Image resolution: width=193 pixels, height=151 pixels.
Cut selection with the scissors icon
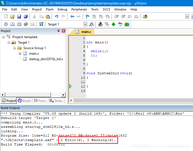tap(35, 17)
